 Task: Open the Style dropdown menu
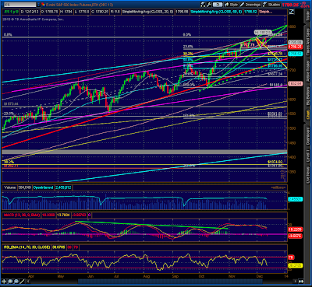(231, 5)
